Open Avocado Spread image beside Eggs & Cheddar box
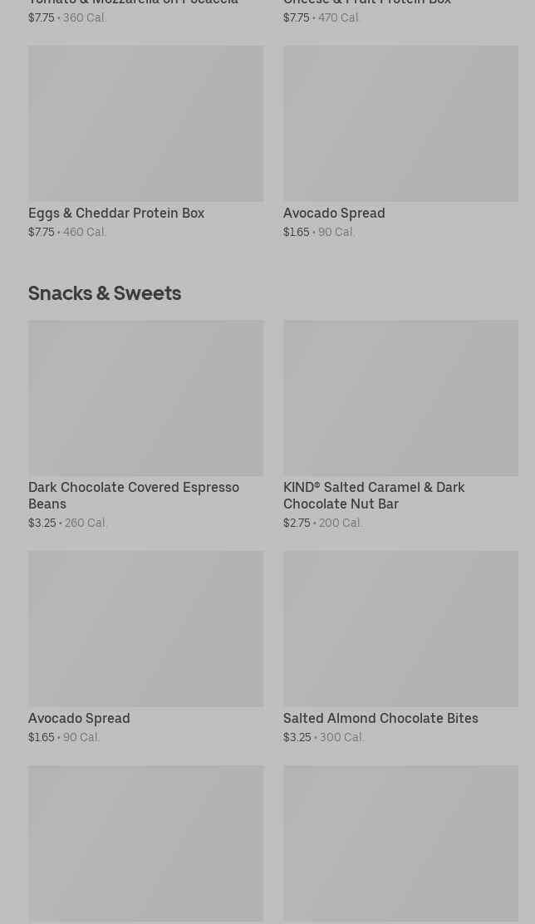 (400, 123)
